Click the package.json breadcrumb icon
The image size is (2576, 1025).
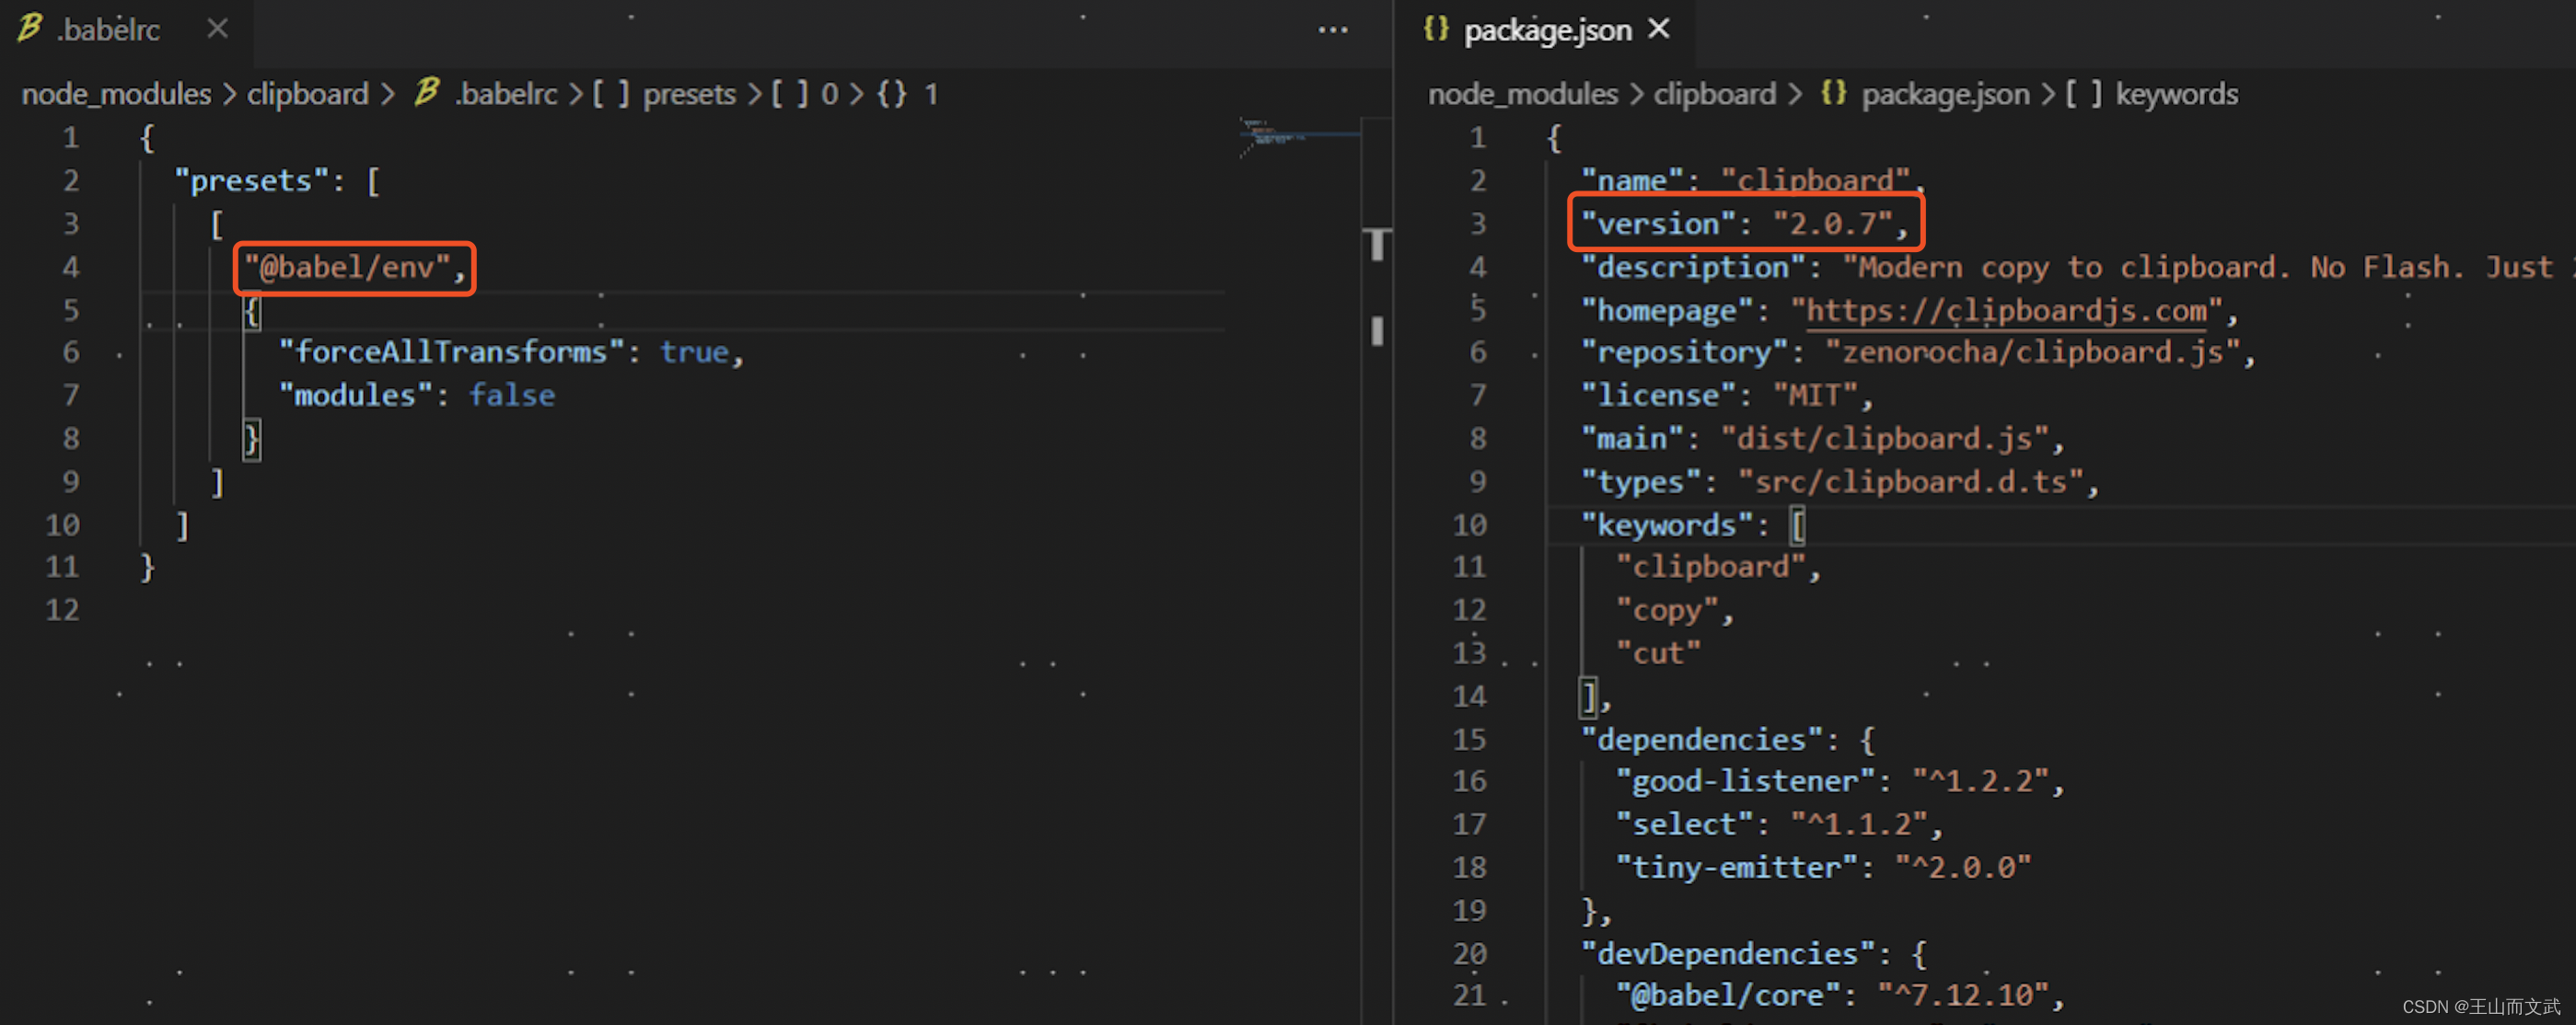[x=1828, y=92]
